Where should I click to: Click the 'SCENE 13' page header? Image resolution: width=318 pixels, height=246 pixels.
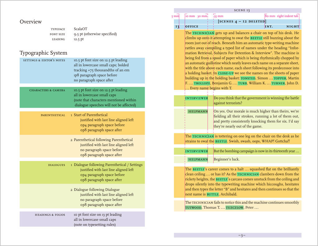click(242, 10)
